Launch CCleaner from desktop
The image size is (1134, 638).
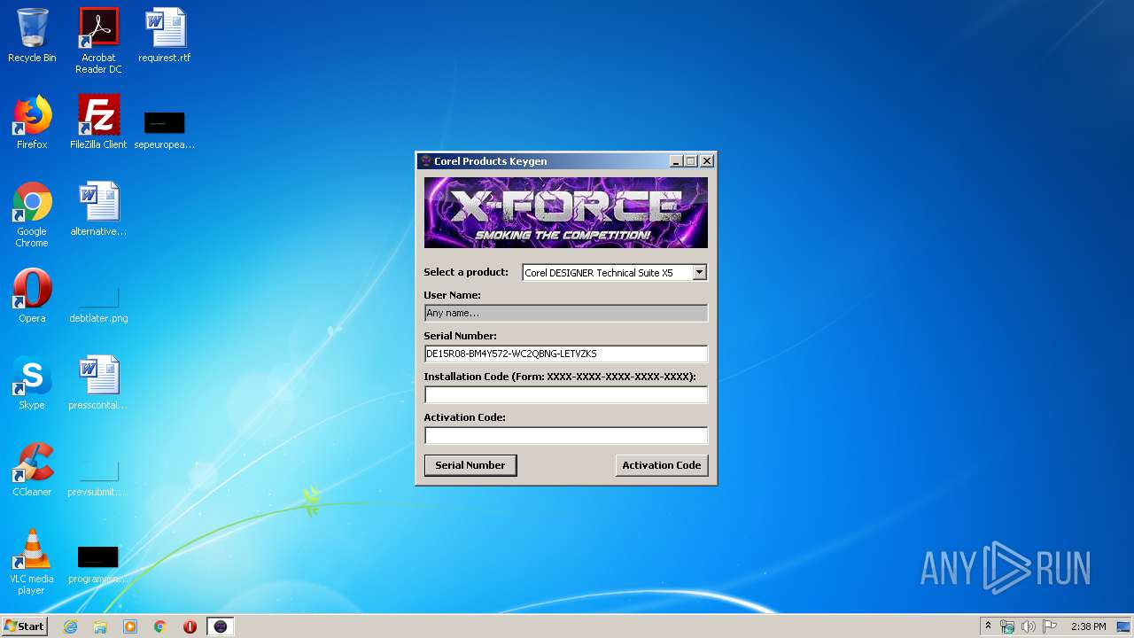click(32, 470)
